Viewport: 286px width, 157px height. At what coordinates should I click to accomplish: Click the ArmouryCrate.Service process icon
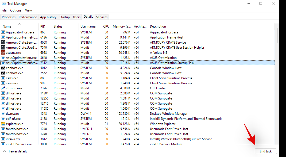tap(3, 43)
